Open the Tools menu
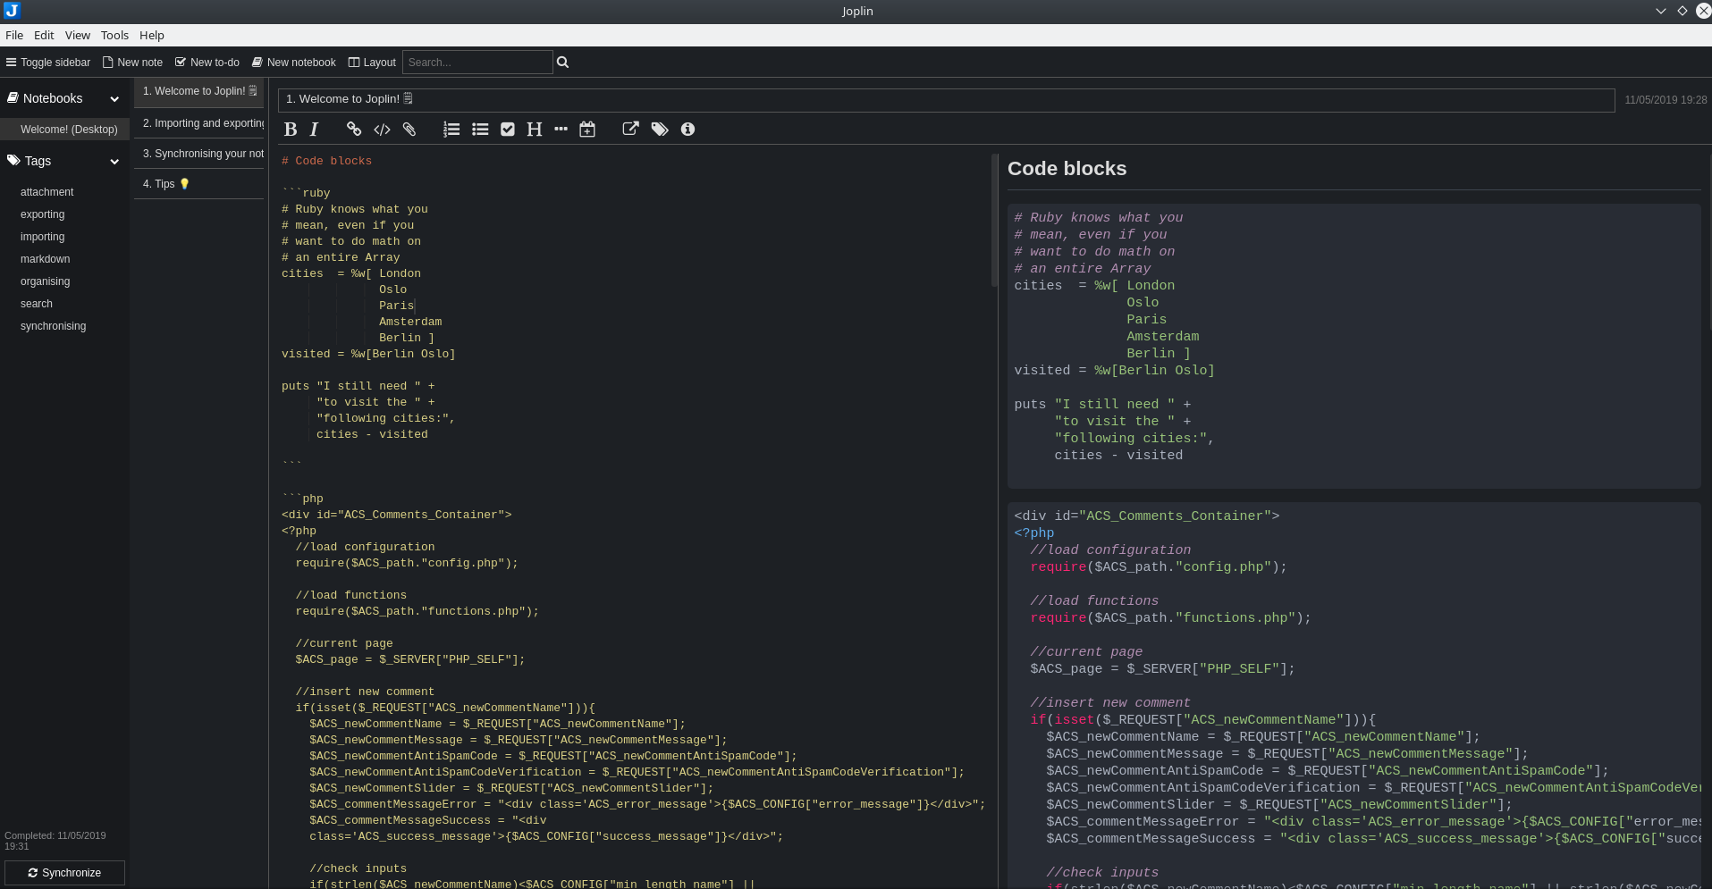 (114, 35)
